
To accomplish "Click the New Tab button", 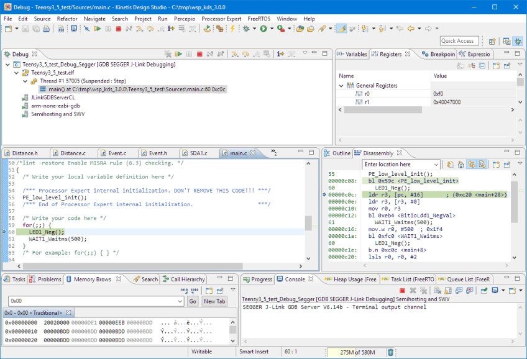I will (x=214, y=301).
